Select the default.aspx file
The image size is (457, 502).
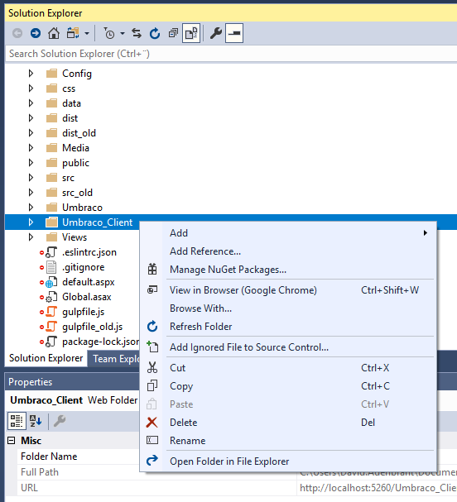pos(88,282)
